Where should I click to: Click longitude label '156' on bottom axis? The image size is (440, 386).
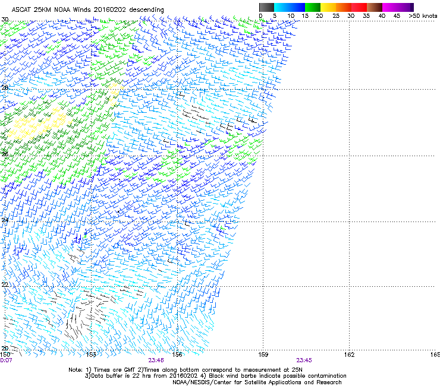[177, 355]
